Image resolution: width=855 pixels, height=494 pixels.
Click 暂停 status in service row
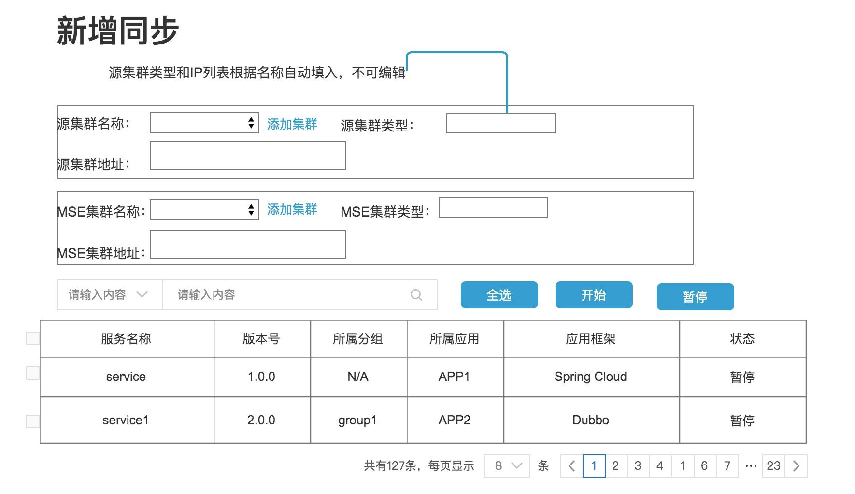(x=742, y=377)
